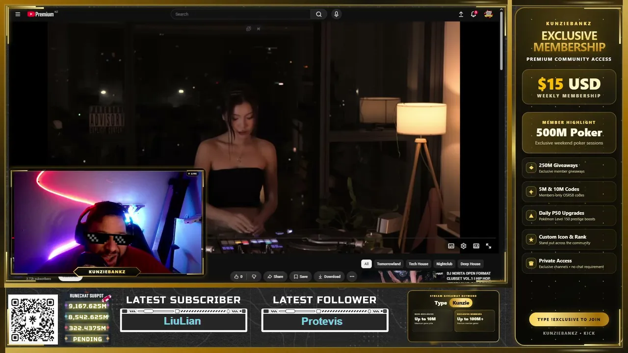Toggle subtitles on the video player
Screen dimensions: 628x353
coord(451,246)
